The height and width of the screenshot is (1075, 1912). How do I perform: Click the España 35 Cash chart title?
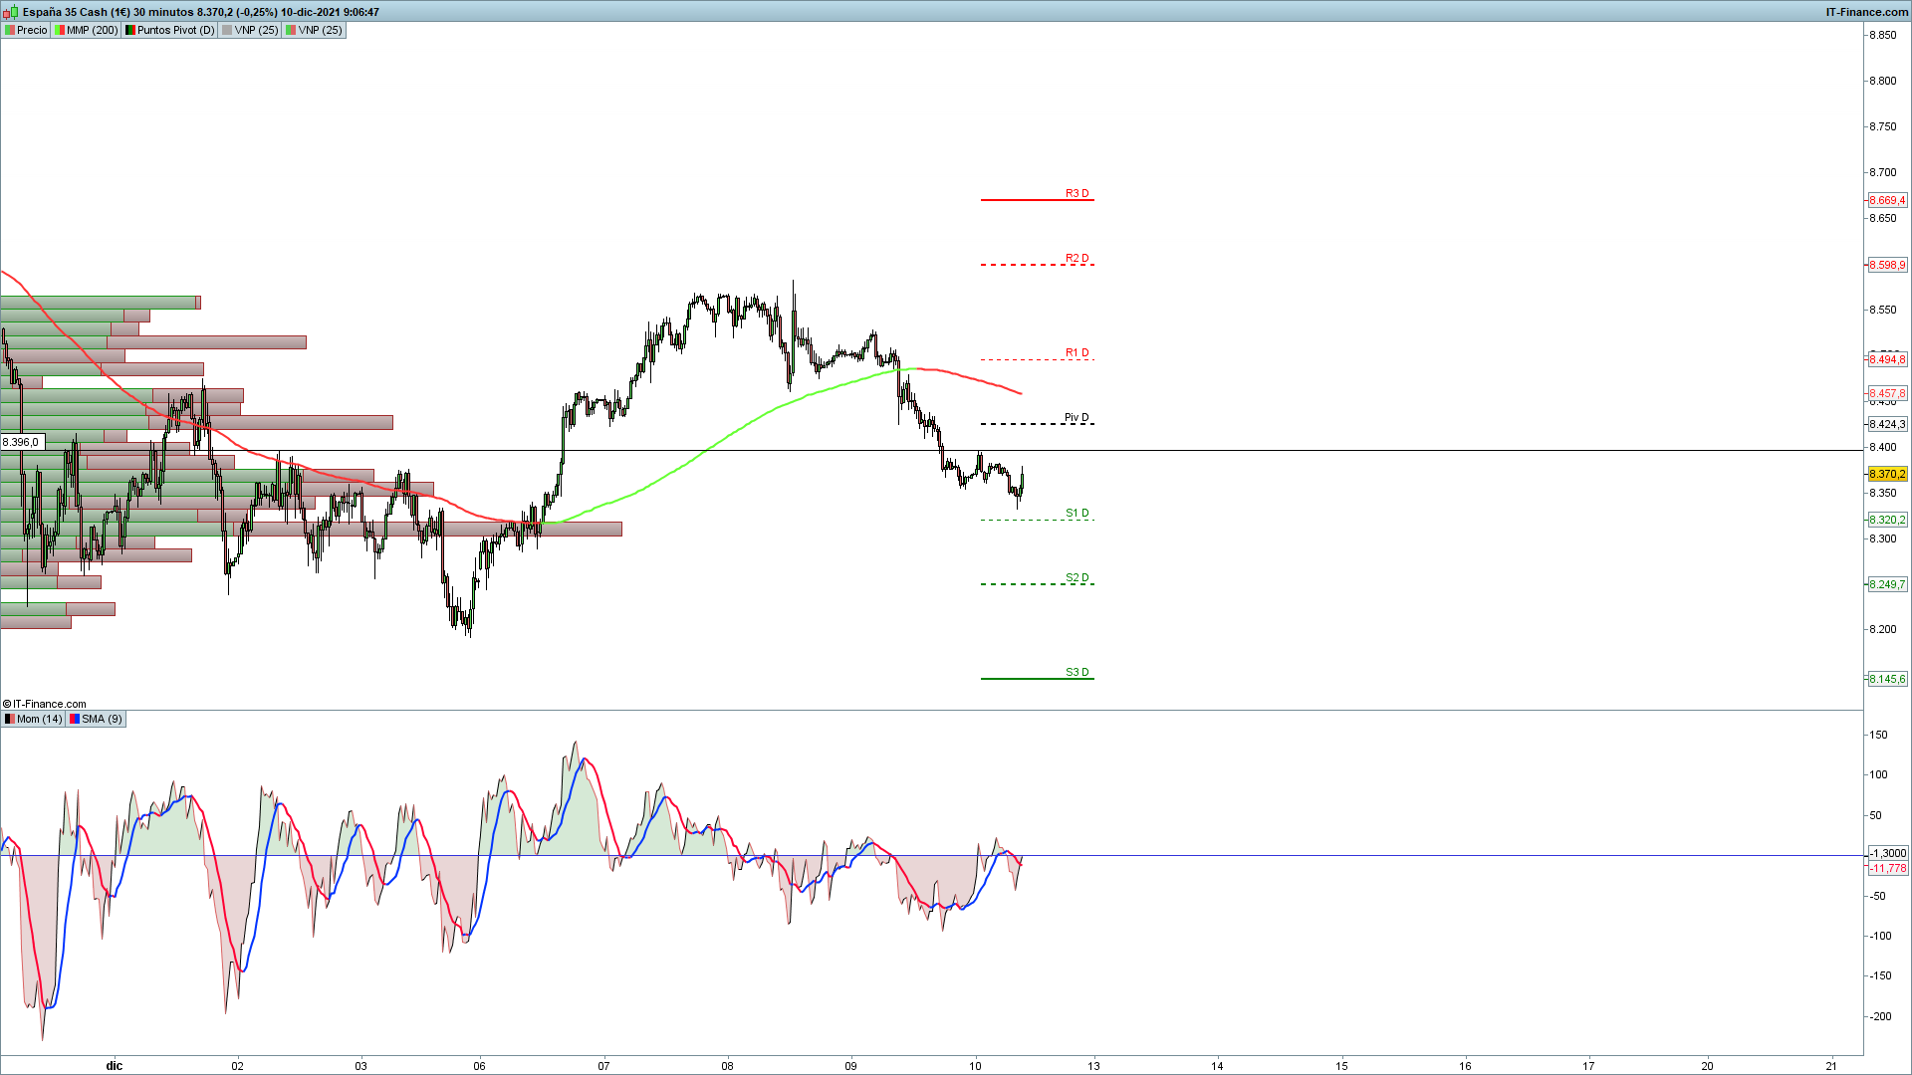200,12
